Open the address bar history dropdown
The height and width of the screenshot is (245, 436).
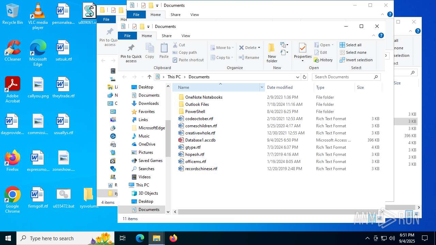click(x=297, y=77)
